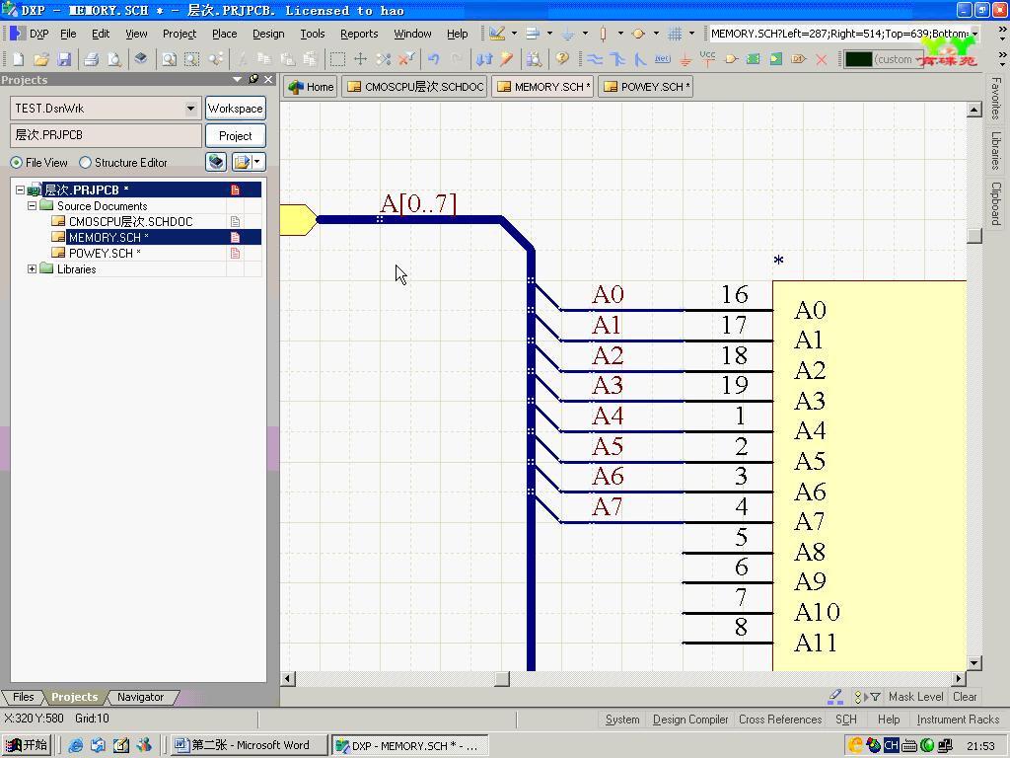Open the Place menu

tap(224, 34)
